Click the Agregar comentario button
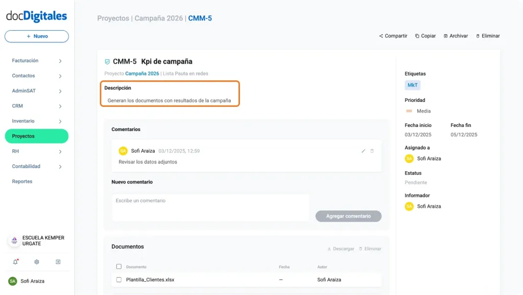 pyautogui.click(x=348, y=216)
